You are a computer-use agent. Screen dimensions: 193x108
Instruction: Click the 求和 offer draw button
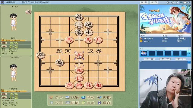(88, 97)
